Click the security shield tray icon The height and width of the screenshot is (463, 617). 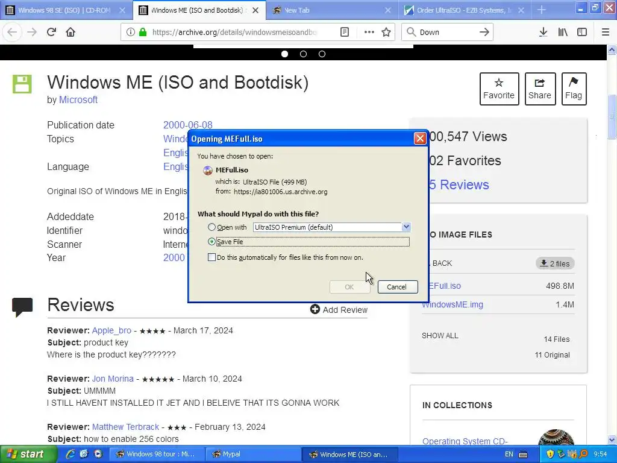[x=550, y=455]
